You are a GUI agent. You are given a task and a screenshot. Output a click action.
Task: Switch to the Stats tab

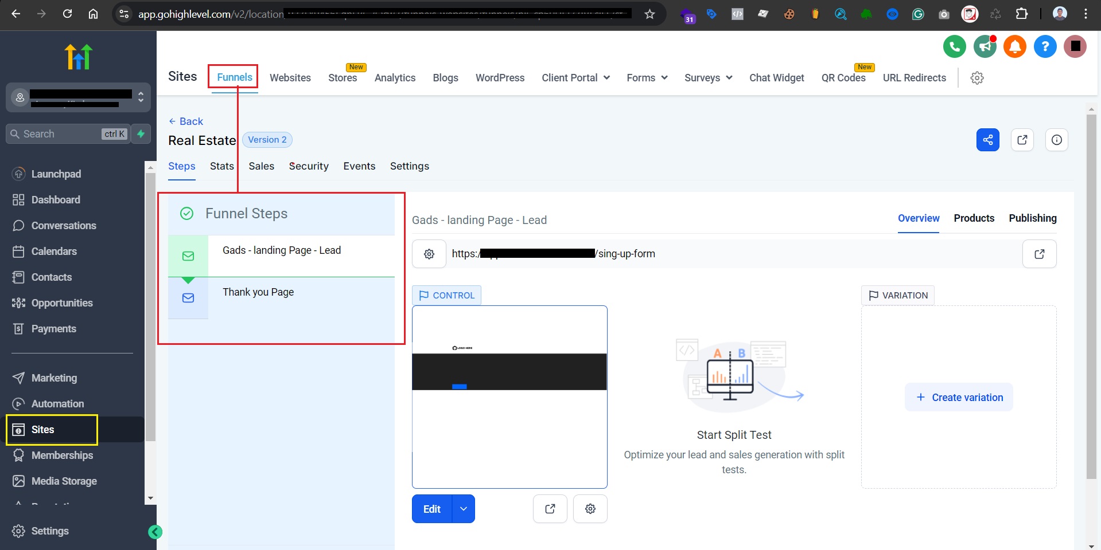coord(222,166)
